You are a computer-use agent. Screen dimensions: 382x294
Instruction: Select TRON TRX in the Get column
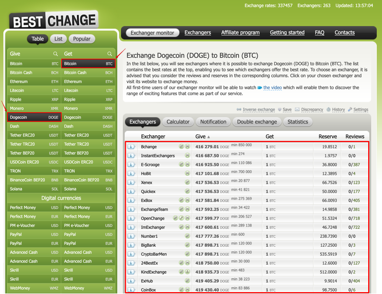click(x=88, y=171)
